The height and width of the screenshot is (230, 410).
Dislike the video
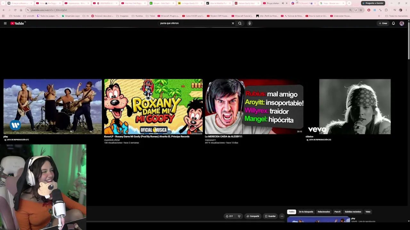(x=239, y=216)
